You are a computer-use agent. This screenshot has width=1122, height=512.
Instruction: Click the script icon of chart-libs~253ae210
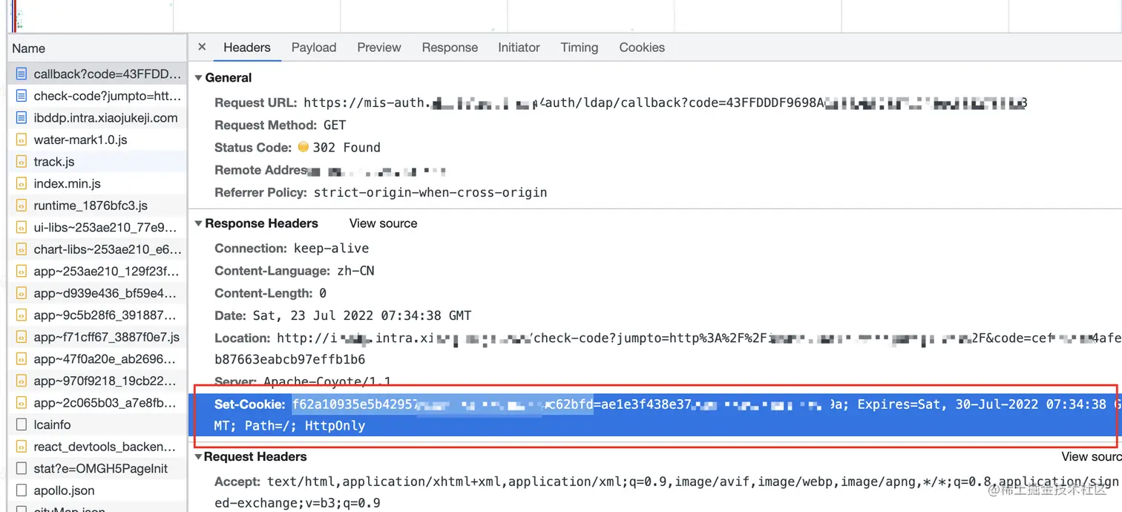coord(21,249)
